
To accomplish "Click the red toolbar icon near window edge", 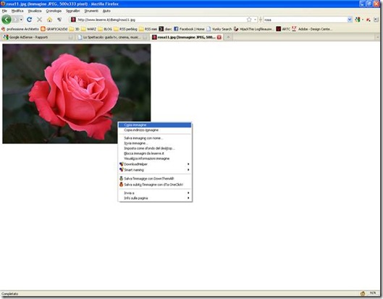I will (368, 20).
